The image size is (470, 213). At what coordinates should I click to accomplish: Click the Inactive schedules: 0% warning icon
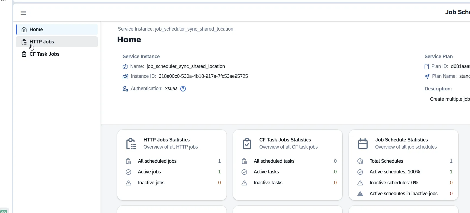[360, 183]
